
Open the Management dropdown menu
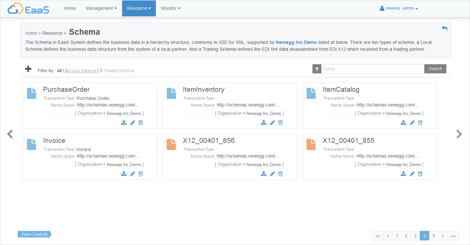[x=101, y=9]
